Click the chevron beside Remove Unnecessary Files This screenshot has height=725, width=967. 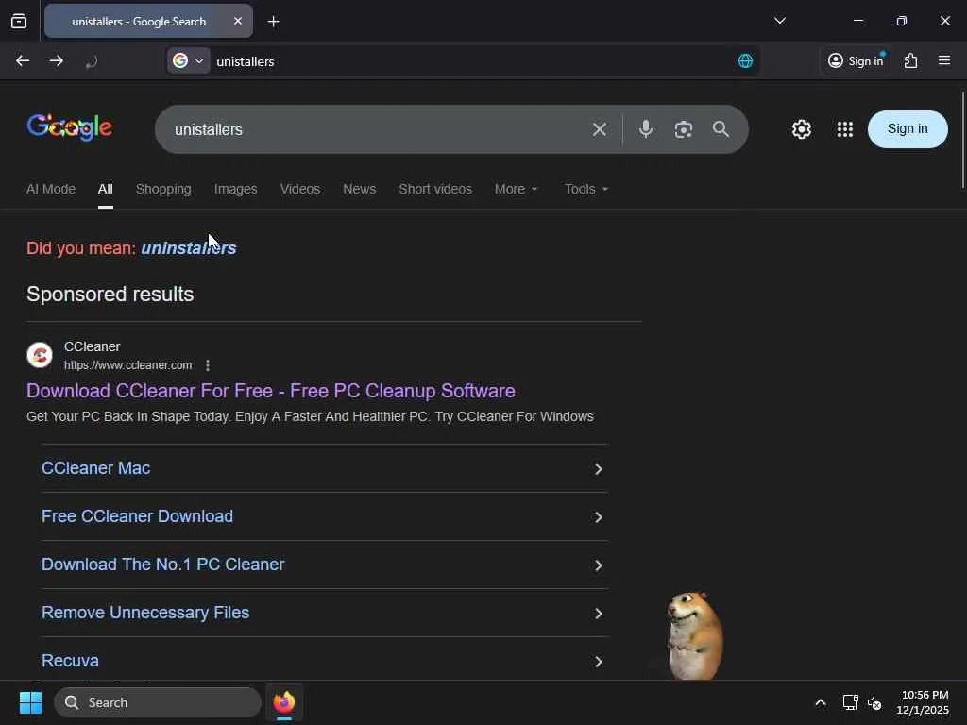click(x=598, y=614)
